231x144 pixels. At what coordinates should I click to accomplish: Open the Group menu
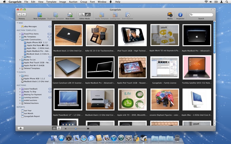pos(83,2)
